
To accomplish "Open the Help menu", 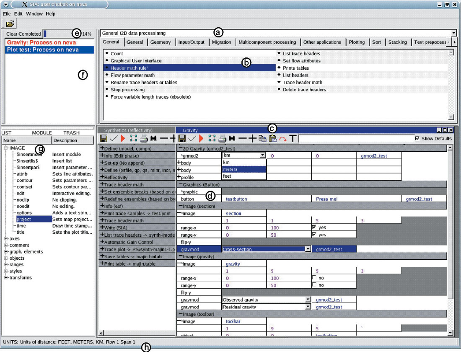I will click(51, 13).
